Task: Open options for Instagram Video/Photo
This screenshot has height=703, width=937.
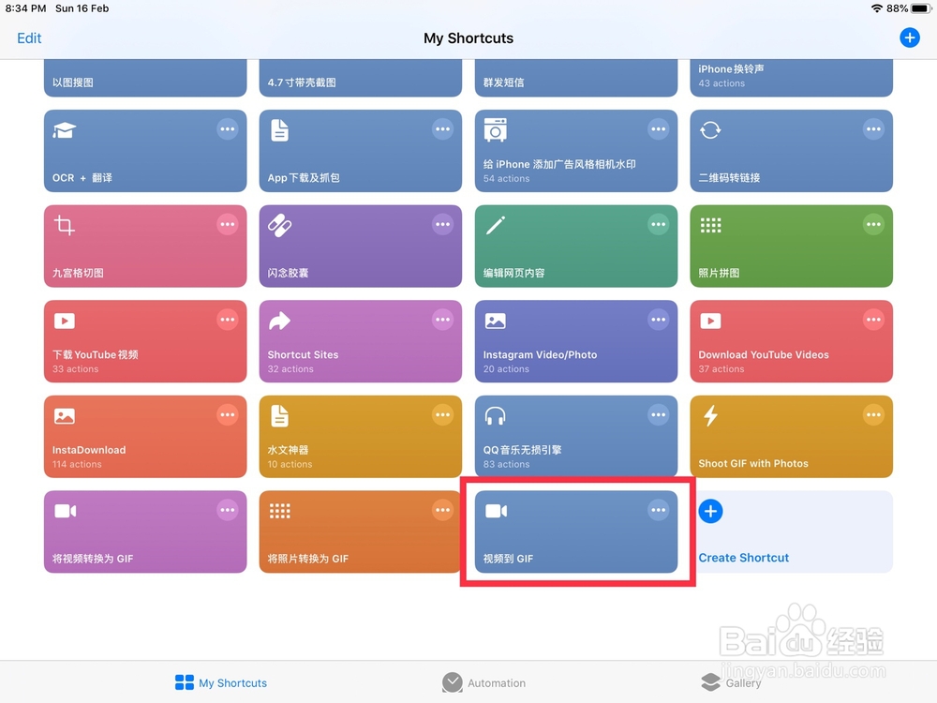Action: (x=658, y=320)
